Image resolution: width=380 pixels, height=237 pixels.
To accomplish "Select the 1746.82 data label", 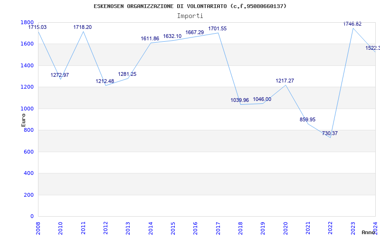I will pyautogui.click(x=352, y=24).
